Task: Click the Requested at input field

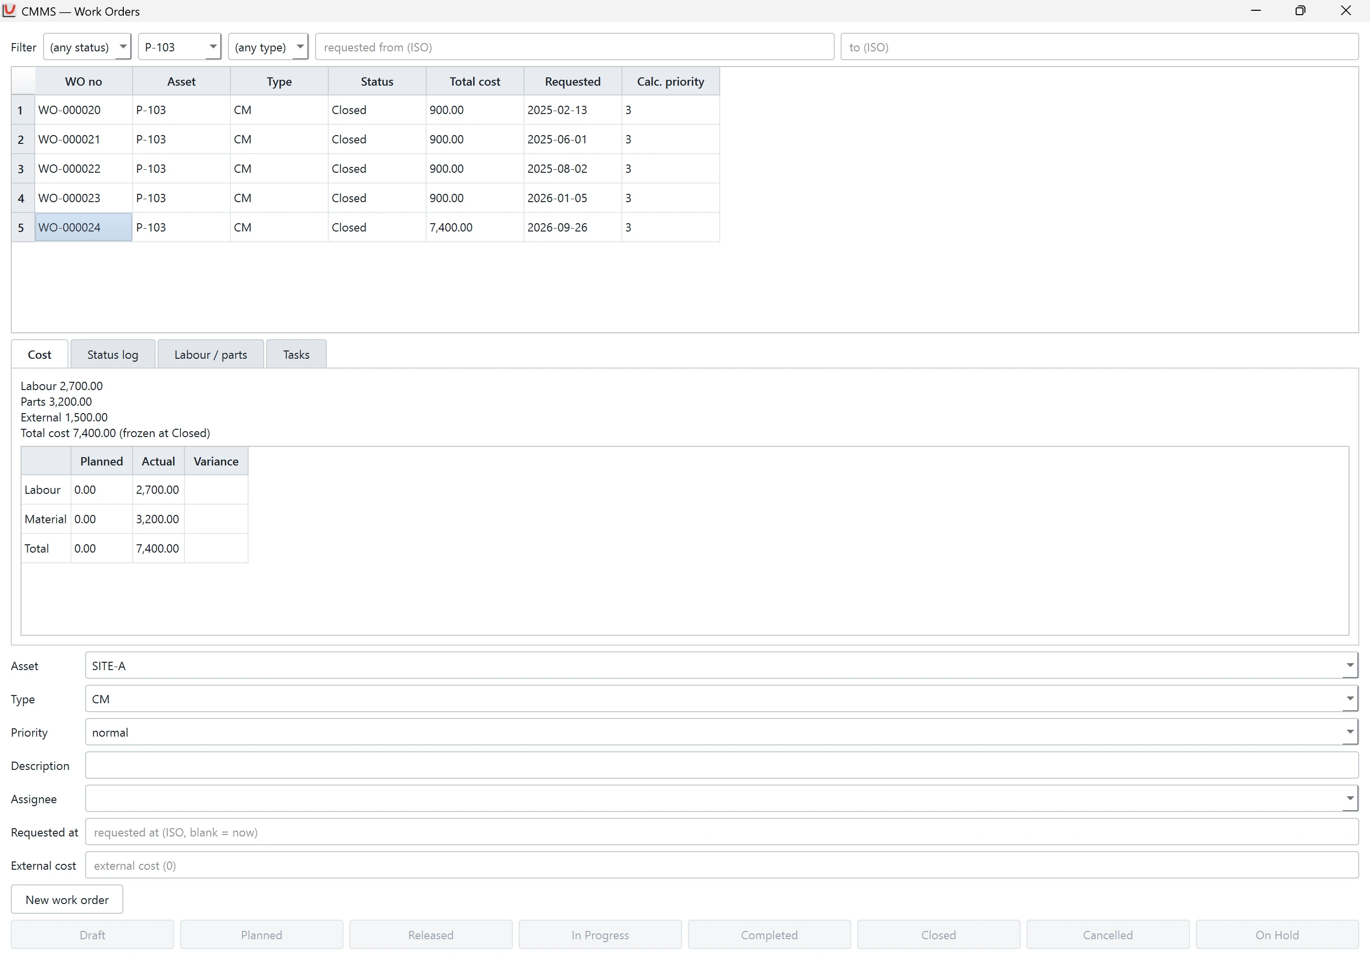Action: pyautogui.click(x=721, y=832)
